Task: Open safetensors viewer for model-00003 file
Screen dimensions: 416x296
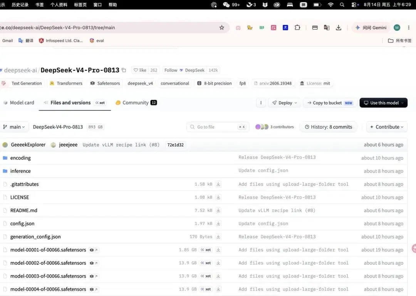Action: tap(93, 276)
